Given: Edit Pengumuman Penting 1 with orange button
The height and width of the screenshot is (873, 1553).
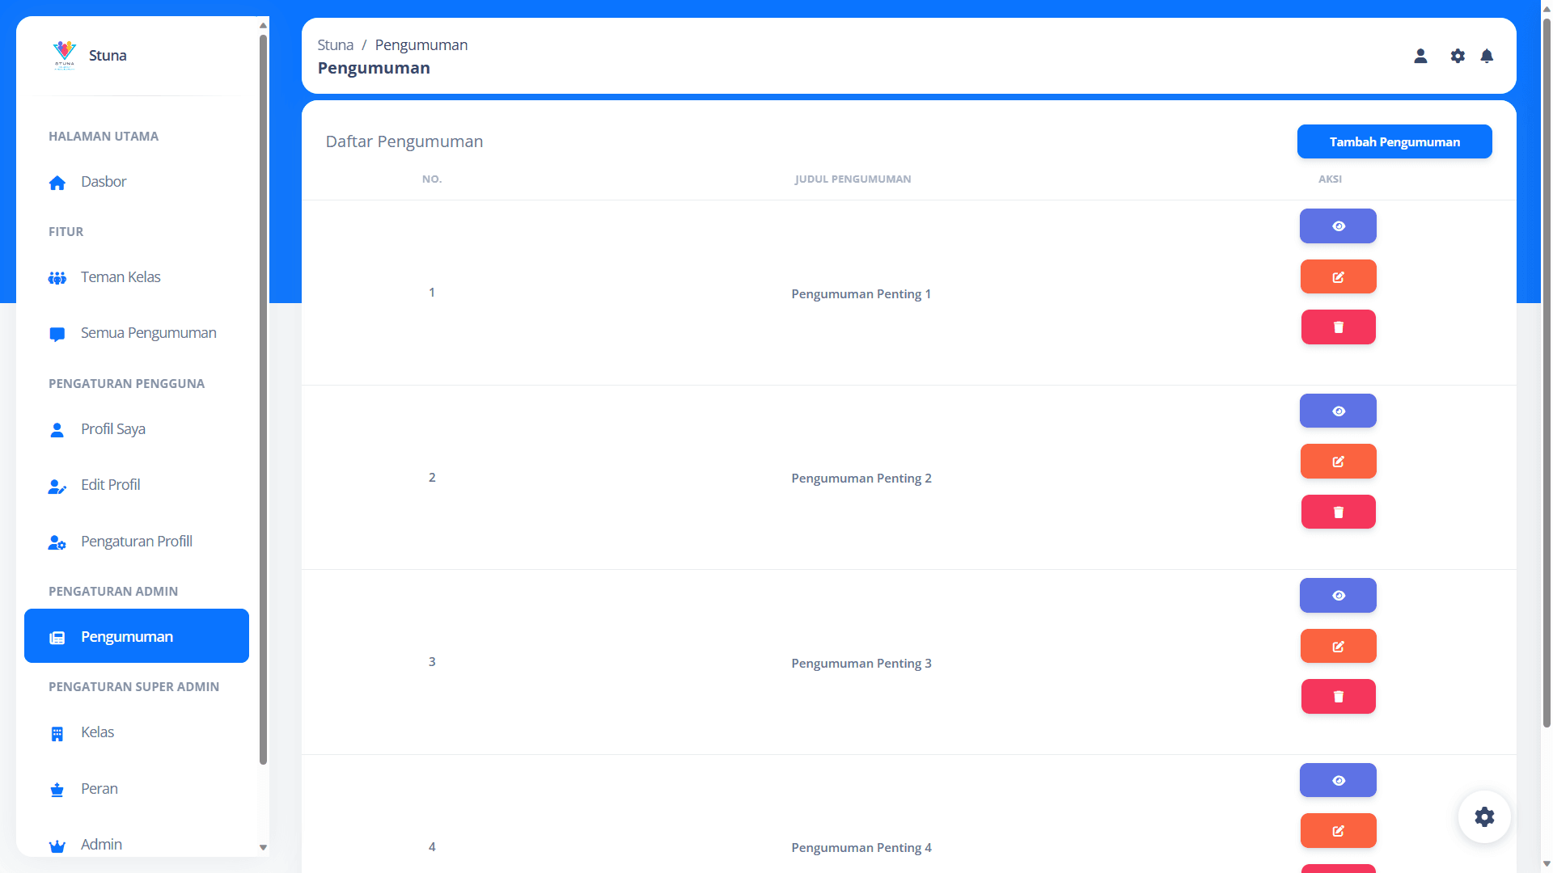Looking at the screenshot, I should (x=1338, y=276).
